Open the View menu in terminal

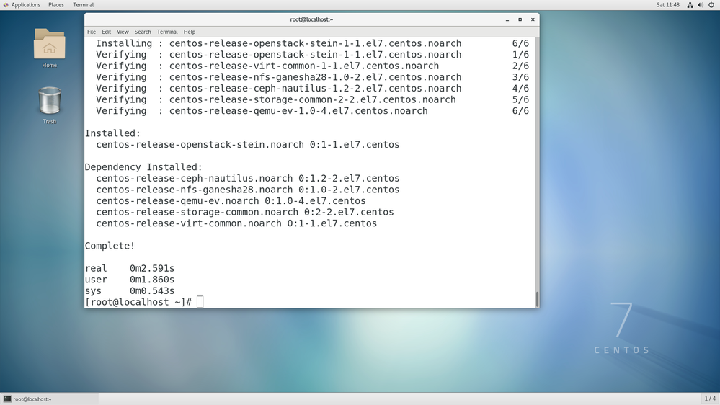(123, 32)
